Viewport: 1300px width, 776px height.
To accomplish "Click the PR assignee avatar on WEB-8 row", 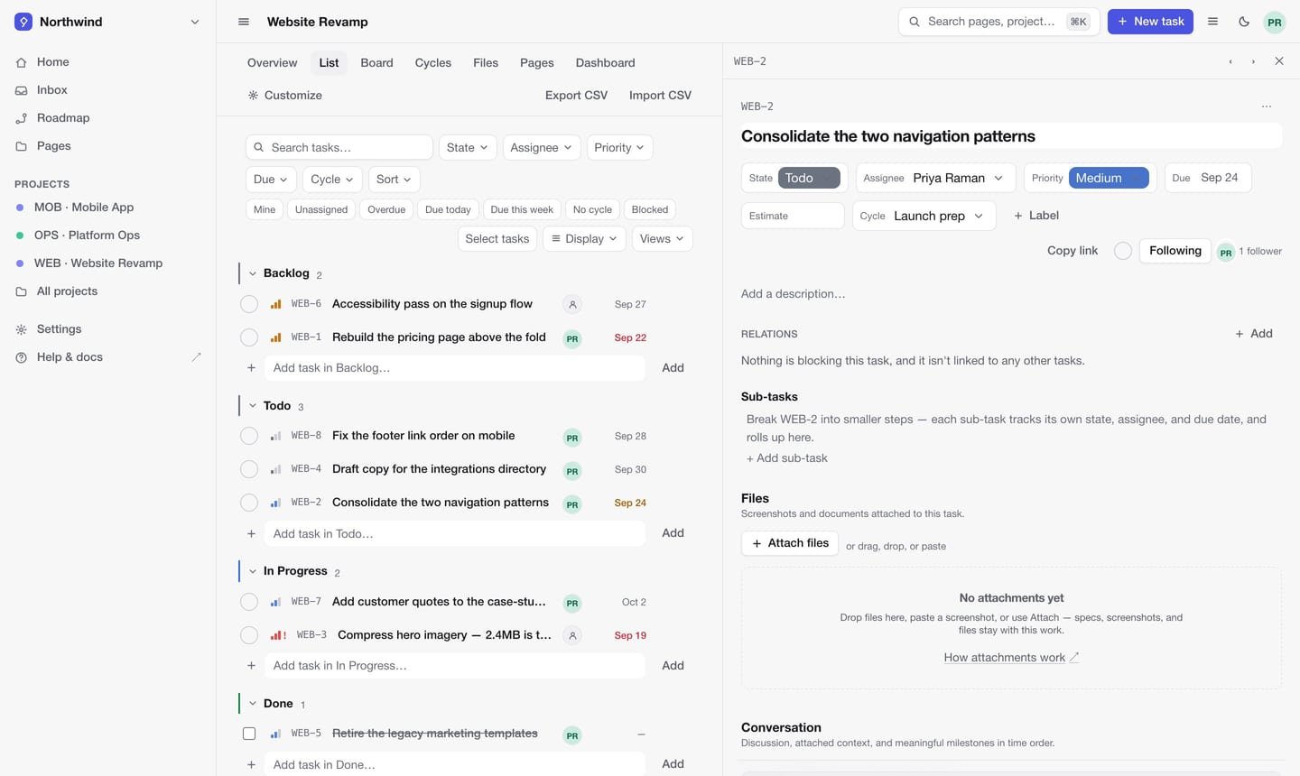I will (x=572, y=438).
